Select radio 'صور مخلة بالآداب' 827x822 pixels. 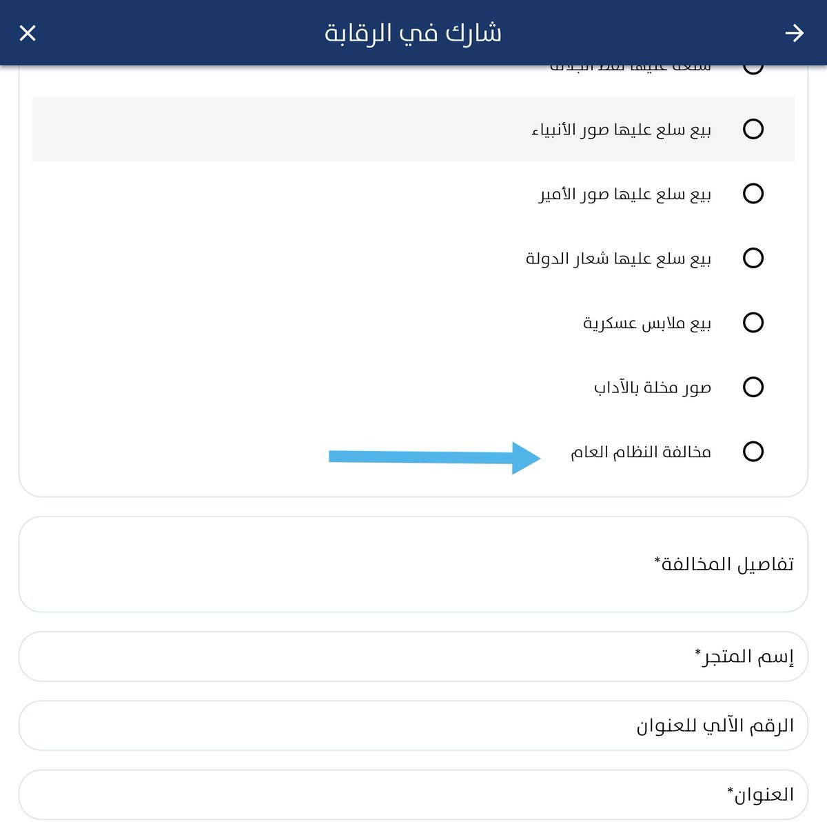coord(753,387)
